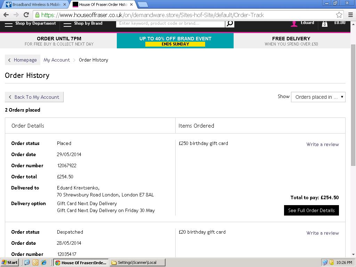Screen dimensions: 356x267
Task: Click the Free Delivery banner
Action: click(x=291, y=41)
